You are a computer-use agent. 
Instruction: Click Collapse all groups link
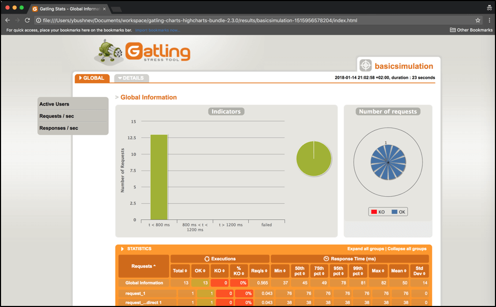click(407, 249)
